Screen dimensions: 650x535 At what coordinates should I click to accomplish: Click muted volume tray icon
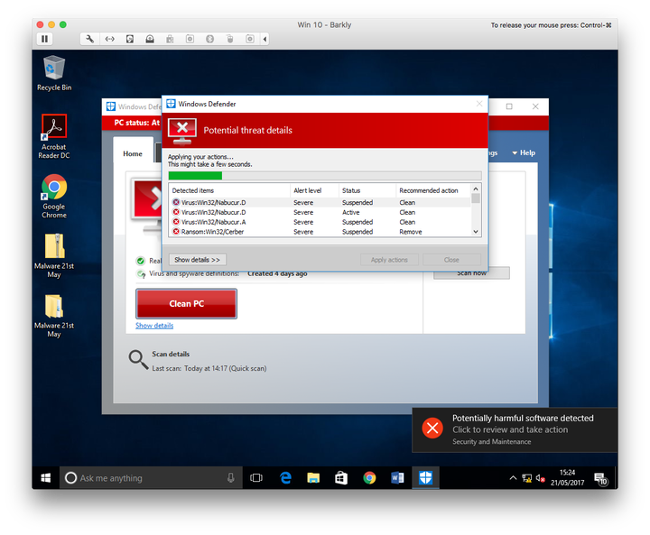click(540, 478)
